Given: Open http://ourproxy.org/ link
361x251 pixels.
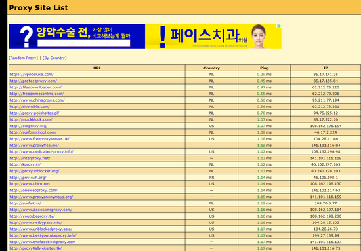Looking at the screenshot, I should (28, 126).
